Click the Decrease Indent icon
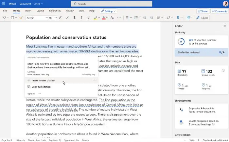 coord(145,18)
